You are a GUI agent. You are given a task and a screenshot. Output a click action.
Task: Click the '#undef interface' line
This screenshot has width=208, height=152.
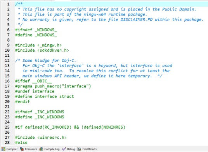tap(35, 91)
